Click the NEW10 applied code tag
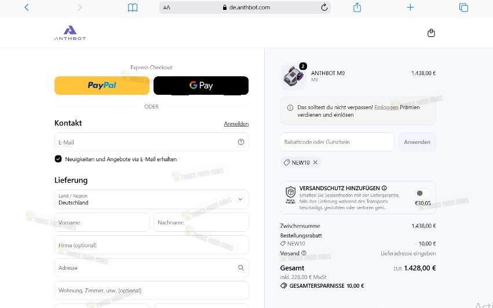493x308 pixels. [301, 162]
